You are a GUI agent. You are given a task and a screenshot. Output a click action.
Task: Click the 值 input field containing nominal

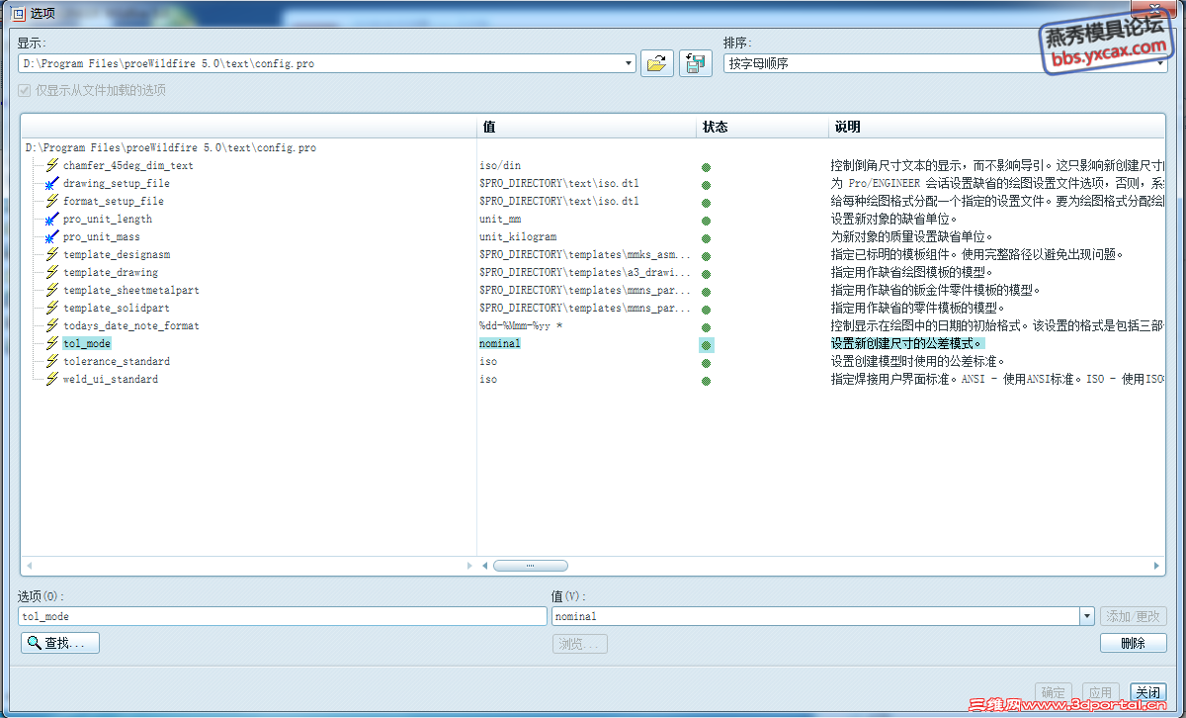coord(815,616)
